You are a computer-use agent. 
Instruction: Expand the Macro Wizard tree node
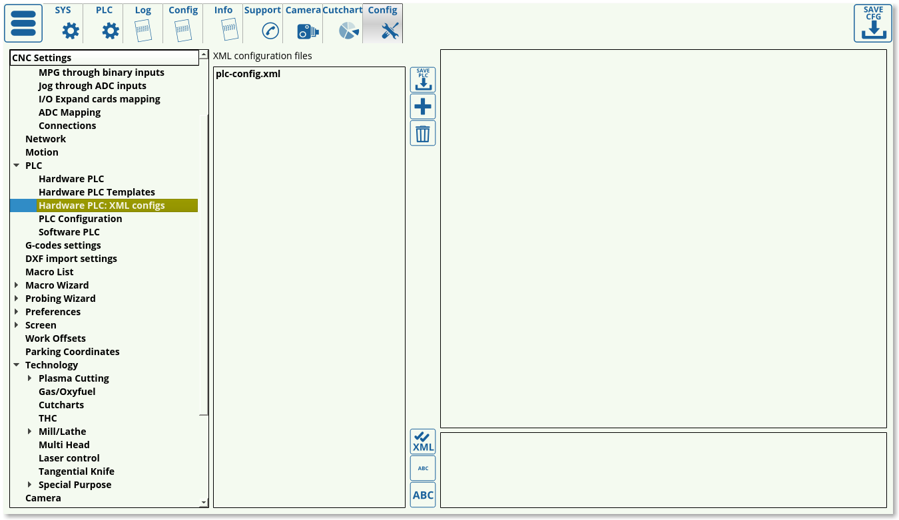pos(17,285)
